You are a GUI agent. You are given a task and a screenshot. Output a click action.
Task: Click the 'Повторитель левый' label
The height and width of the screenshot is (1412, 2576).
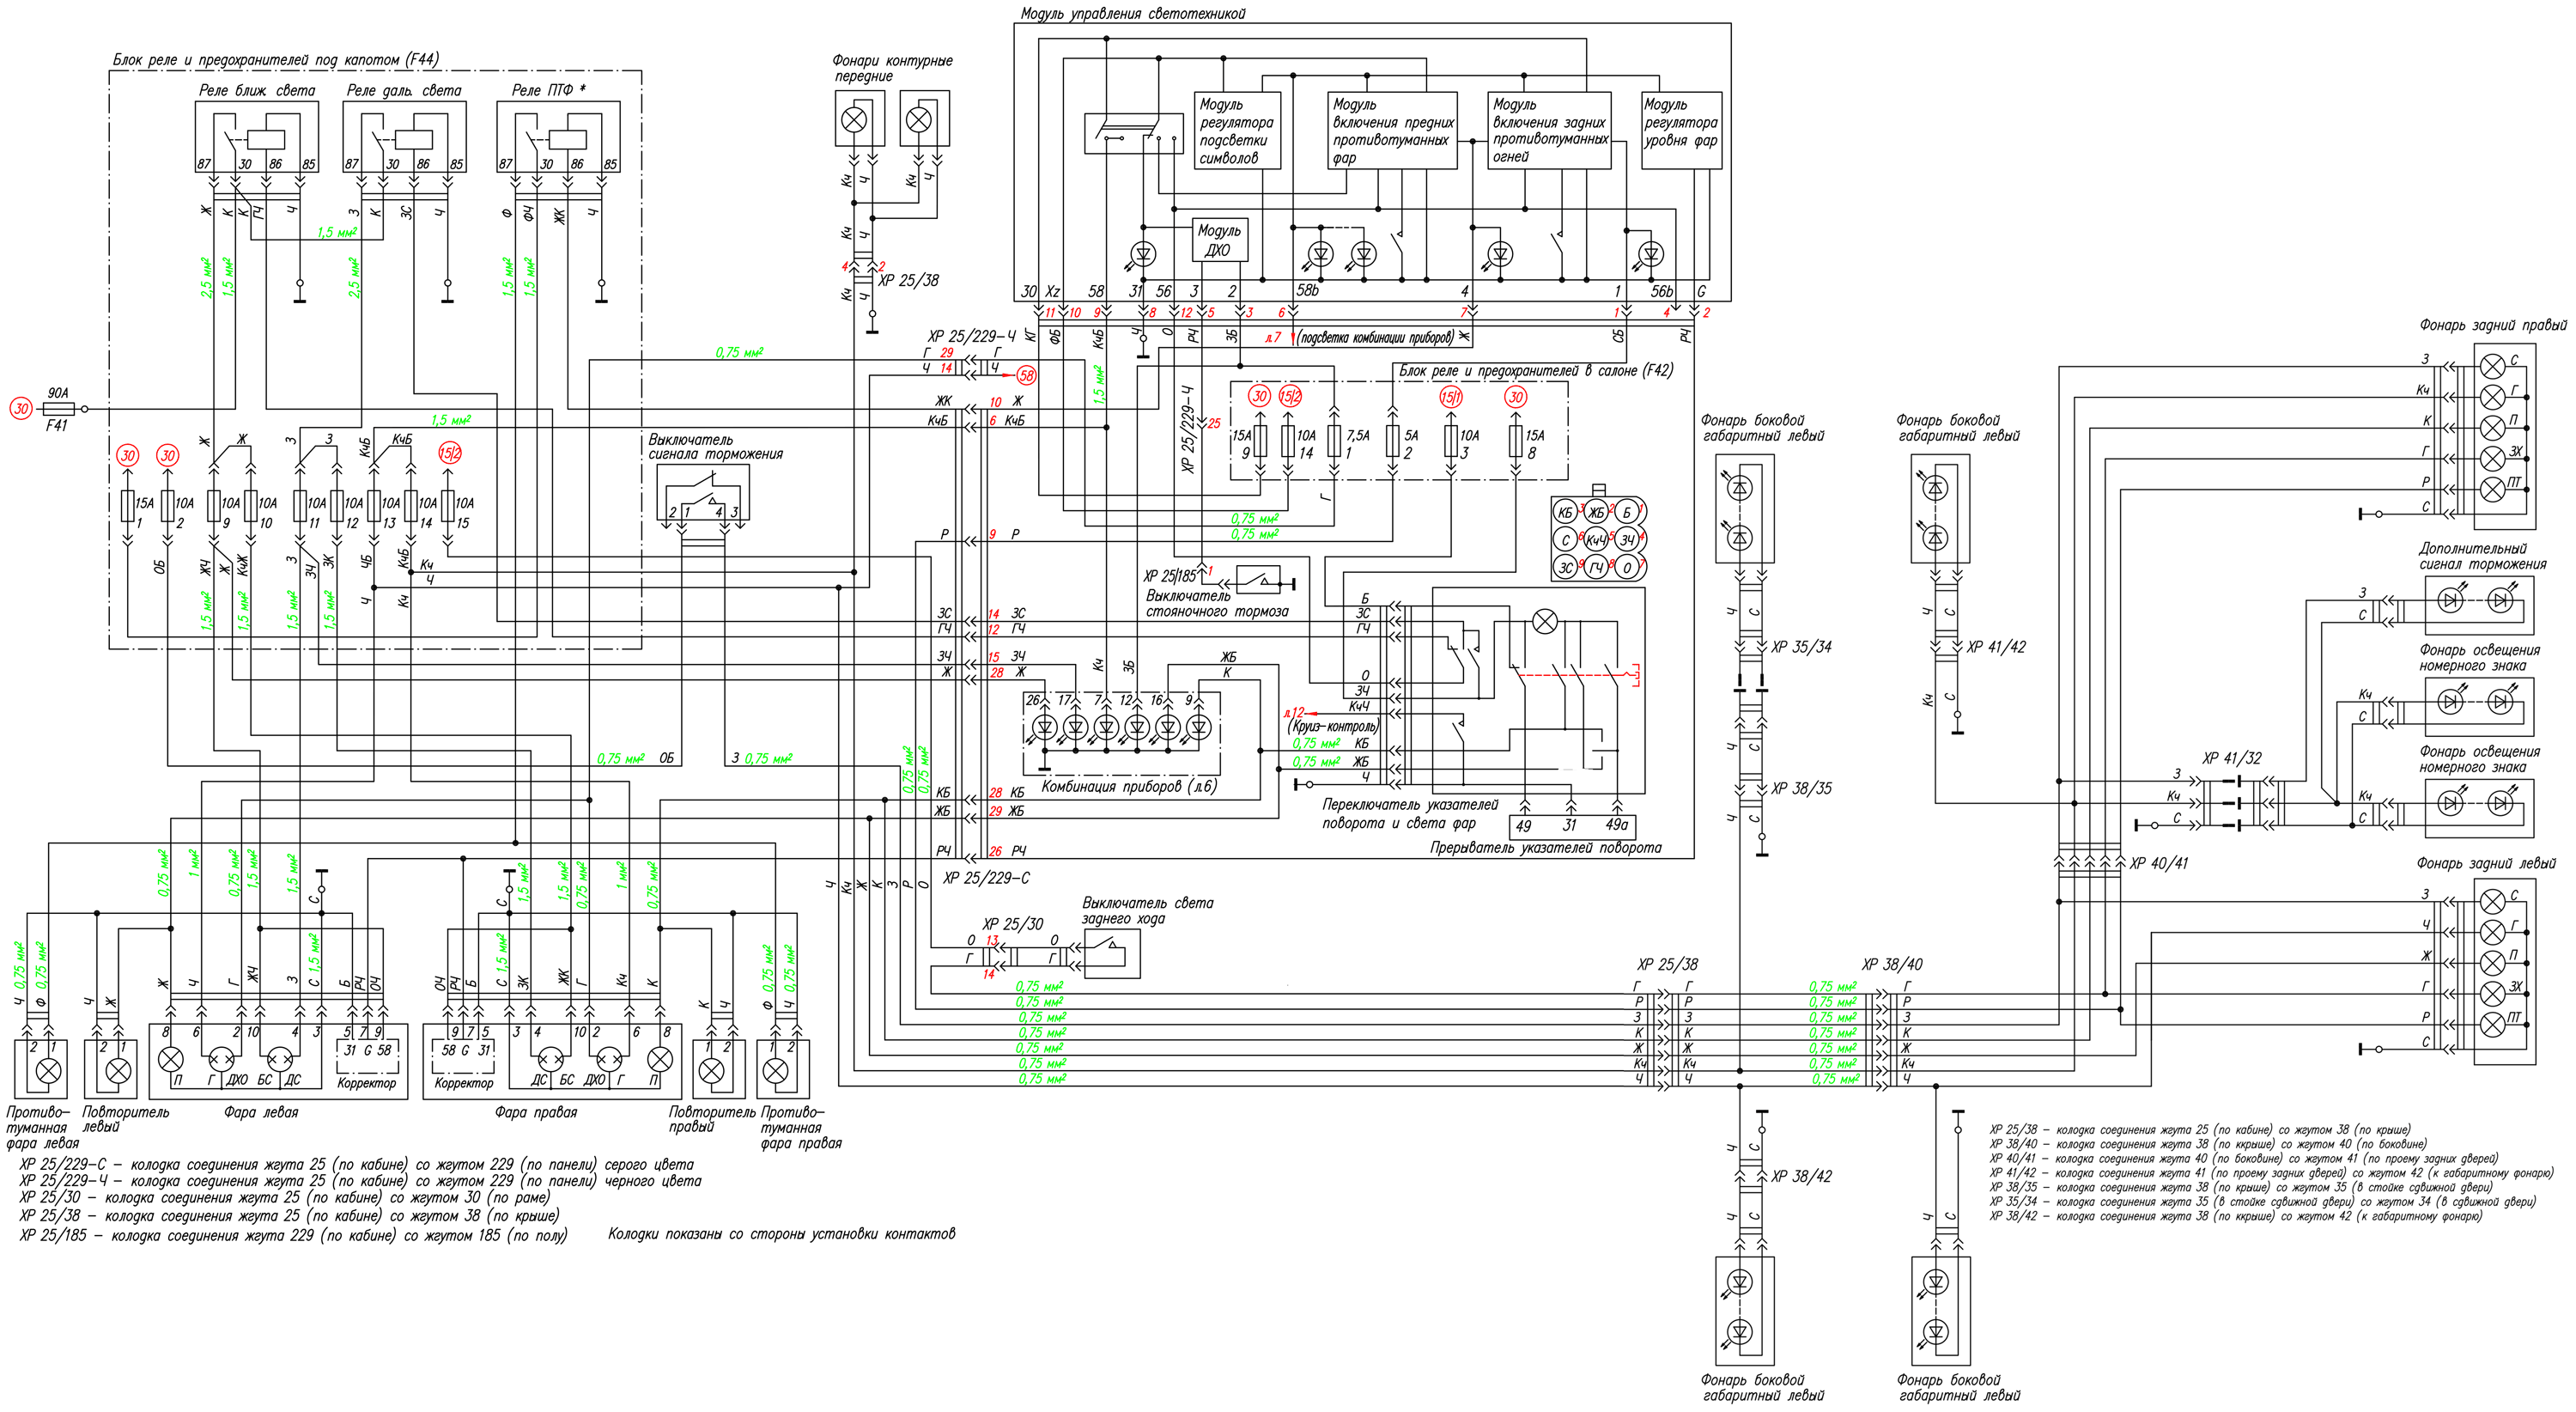(125, 1119)
